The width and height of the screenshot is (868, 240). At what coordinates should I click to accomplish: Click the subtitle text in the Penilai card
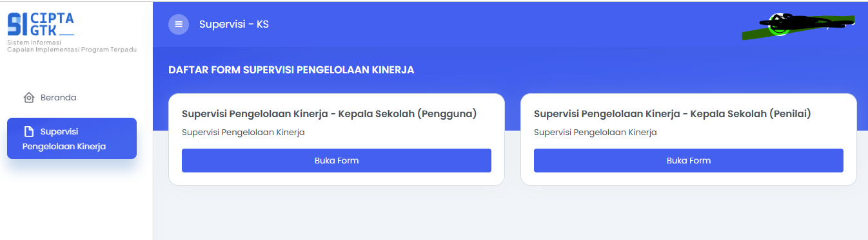(x=595, y=133)
